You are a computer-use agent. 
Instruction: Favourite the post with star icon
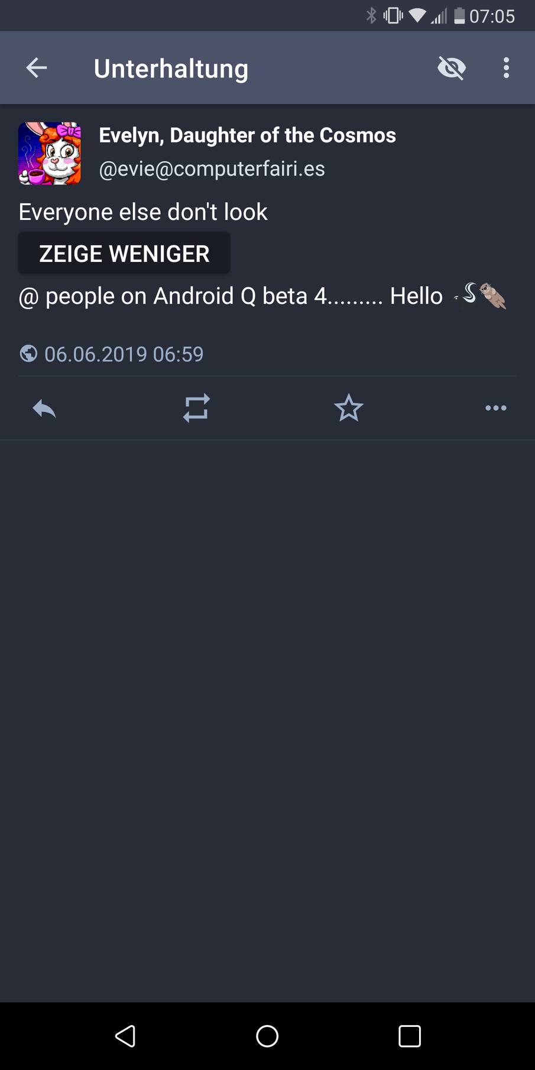click(349, 408)
